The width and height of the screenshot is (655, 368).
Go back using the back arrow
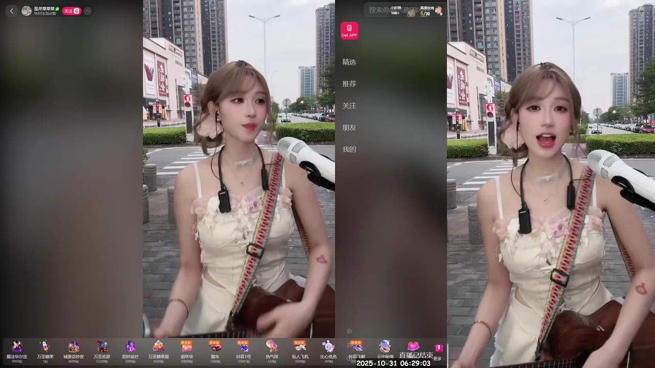pos(12,11)
